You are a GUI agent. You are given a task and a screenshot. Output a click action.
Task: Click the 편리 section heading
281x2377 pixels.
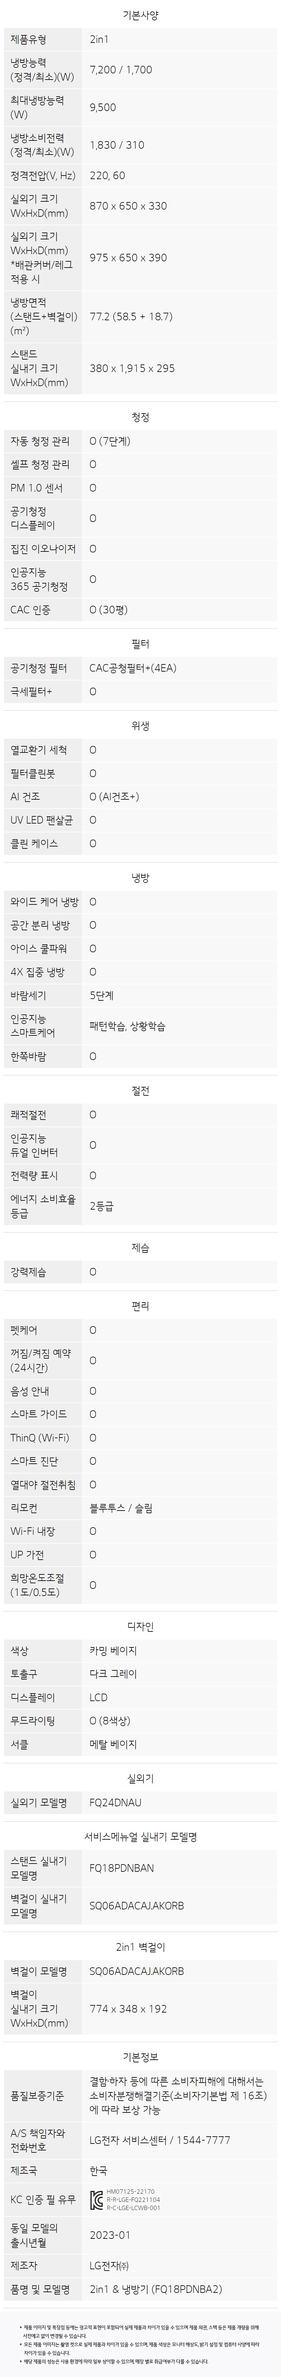140,1306
